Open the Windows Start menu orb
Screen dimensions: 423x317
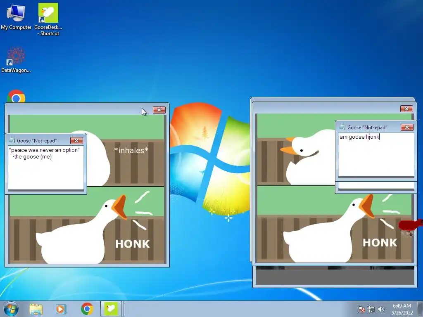pyautogui.click(x=11, y=309)
